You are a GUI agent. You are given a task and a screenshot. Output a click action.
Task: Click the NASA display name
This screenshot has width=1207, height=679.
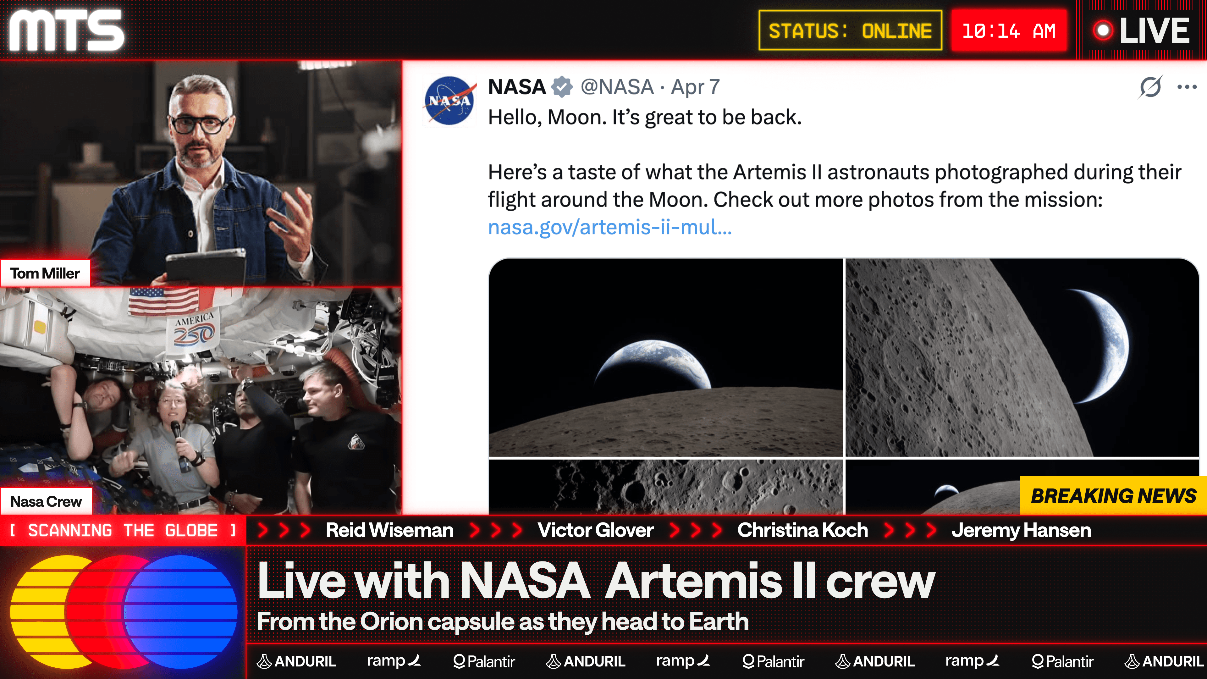[x=517, y=87]
